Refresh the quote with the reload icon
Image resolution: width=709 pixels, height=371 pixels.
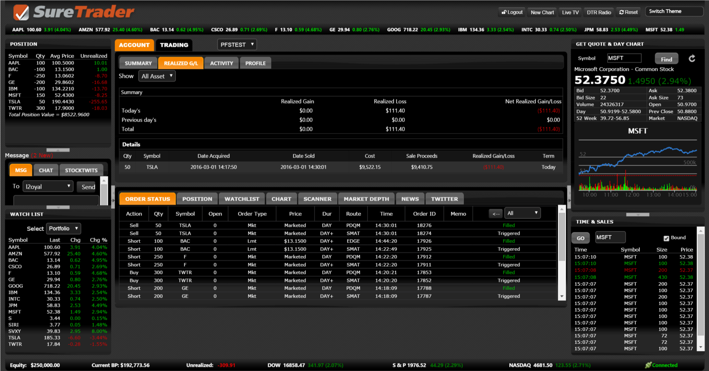[692, 58]
